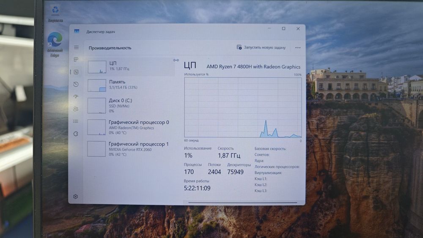Open Task Manager settings gear

pos(76,197)
